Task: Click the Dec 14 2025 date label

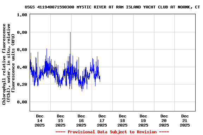Action: [x=39, y=121]
